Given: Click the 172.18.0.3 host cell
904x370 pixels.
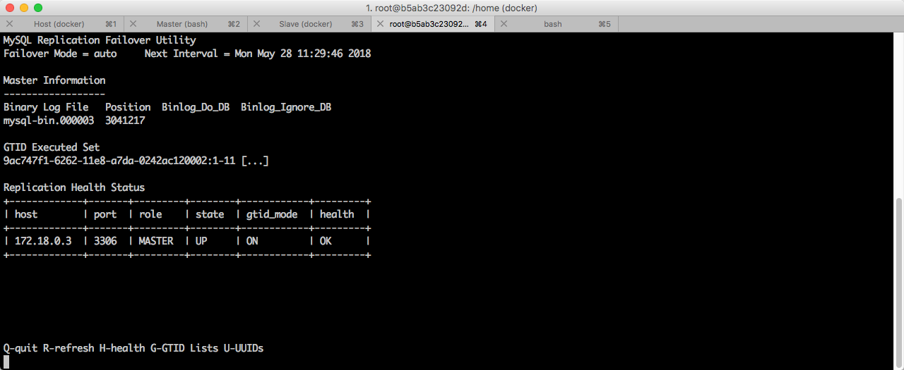Looking at the screenshot, I should coord(43,241).
